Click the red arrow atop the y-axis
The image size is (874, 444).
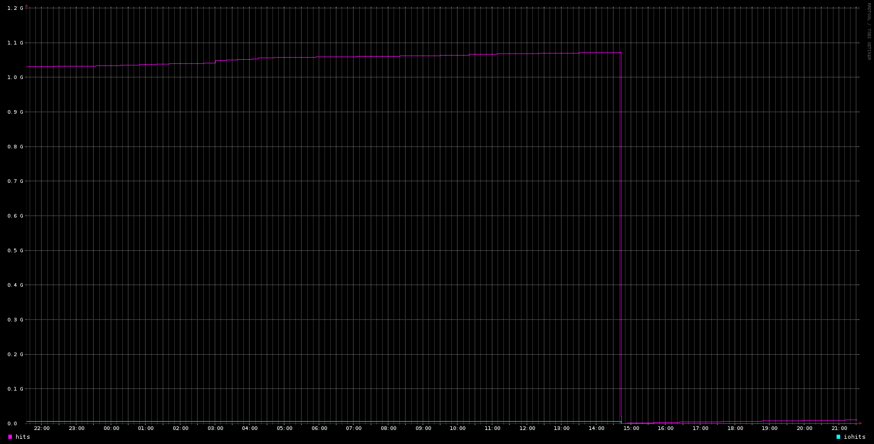[x=27, y=6]
